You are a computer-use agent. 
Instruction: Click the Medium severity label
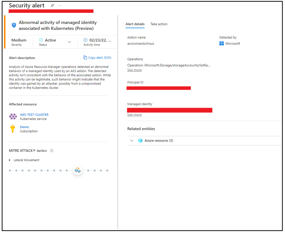[19, 40]
